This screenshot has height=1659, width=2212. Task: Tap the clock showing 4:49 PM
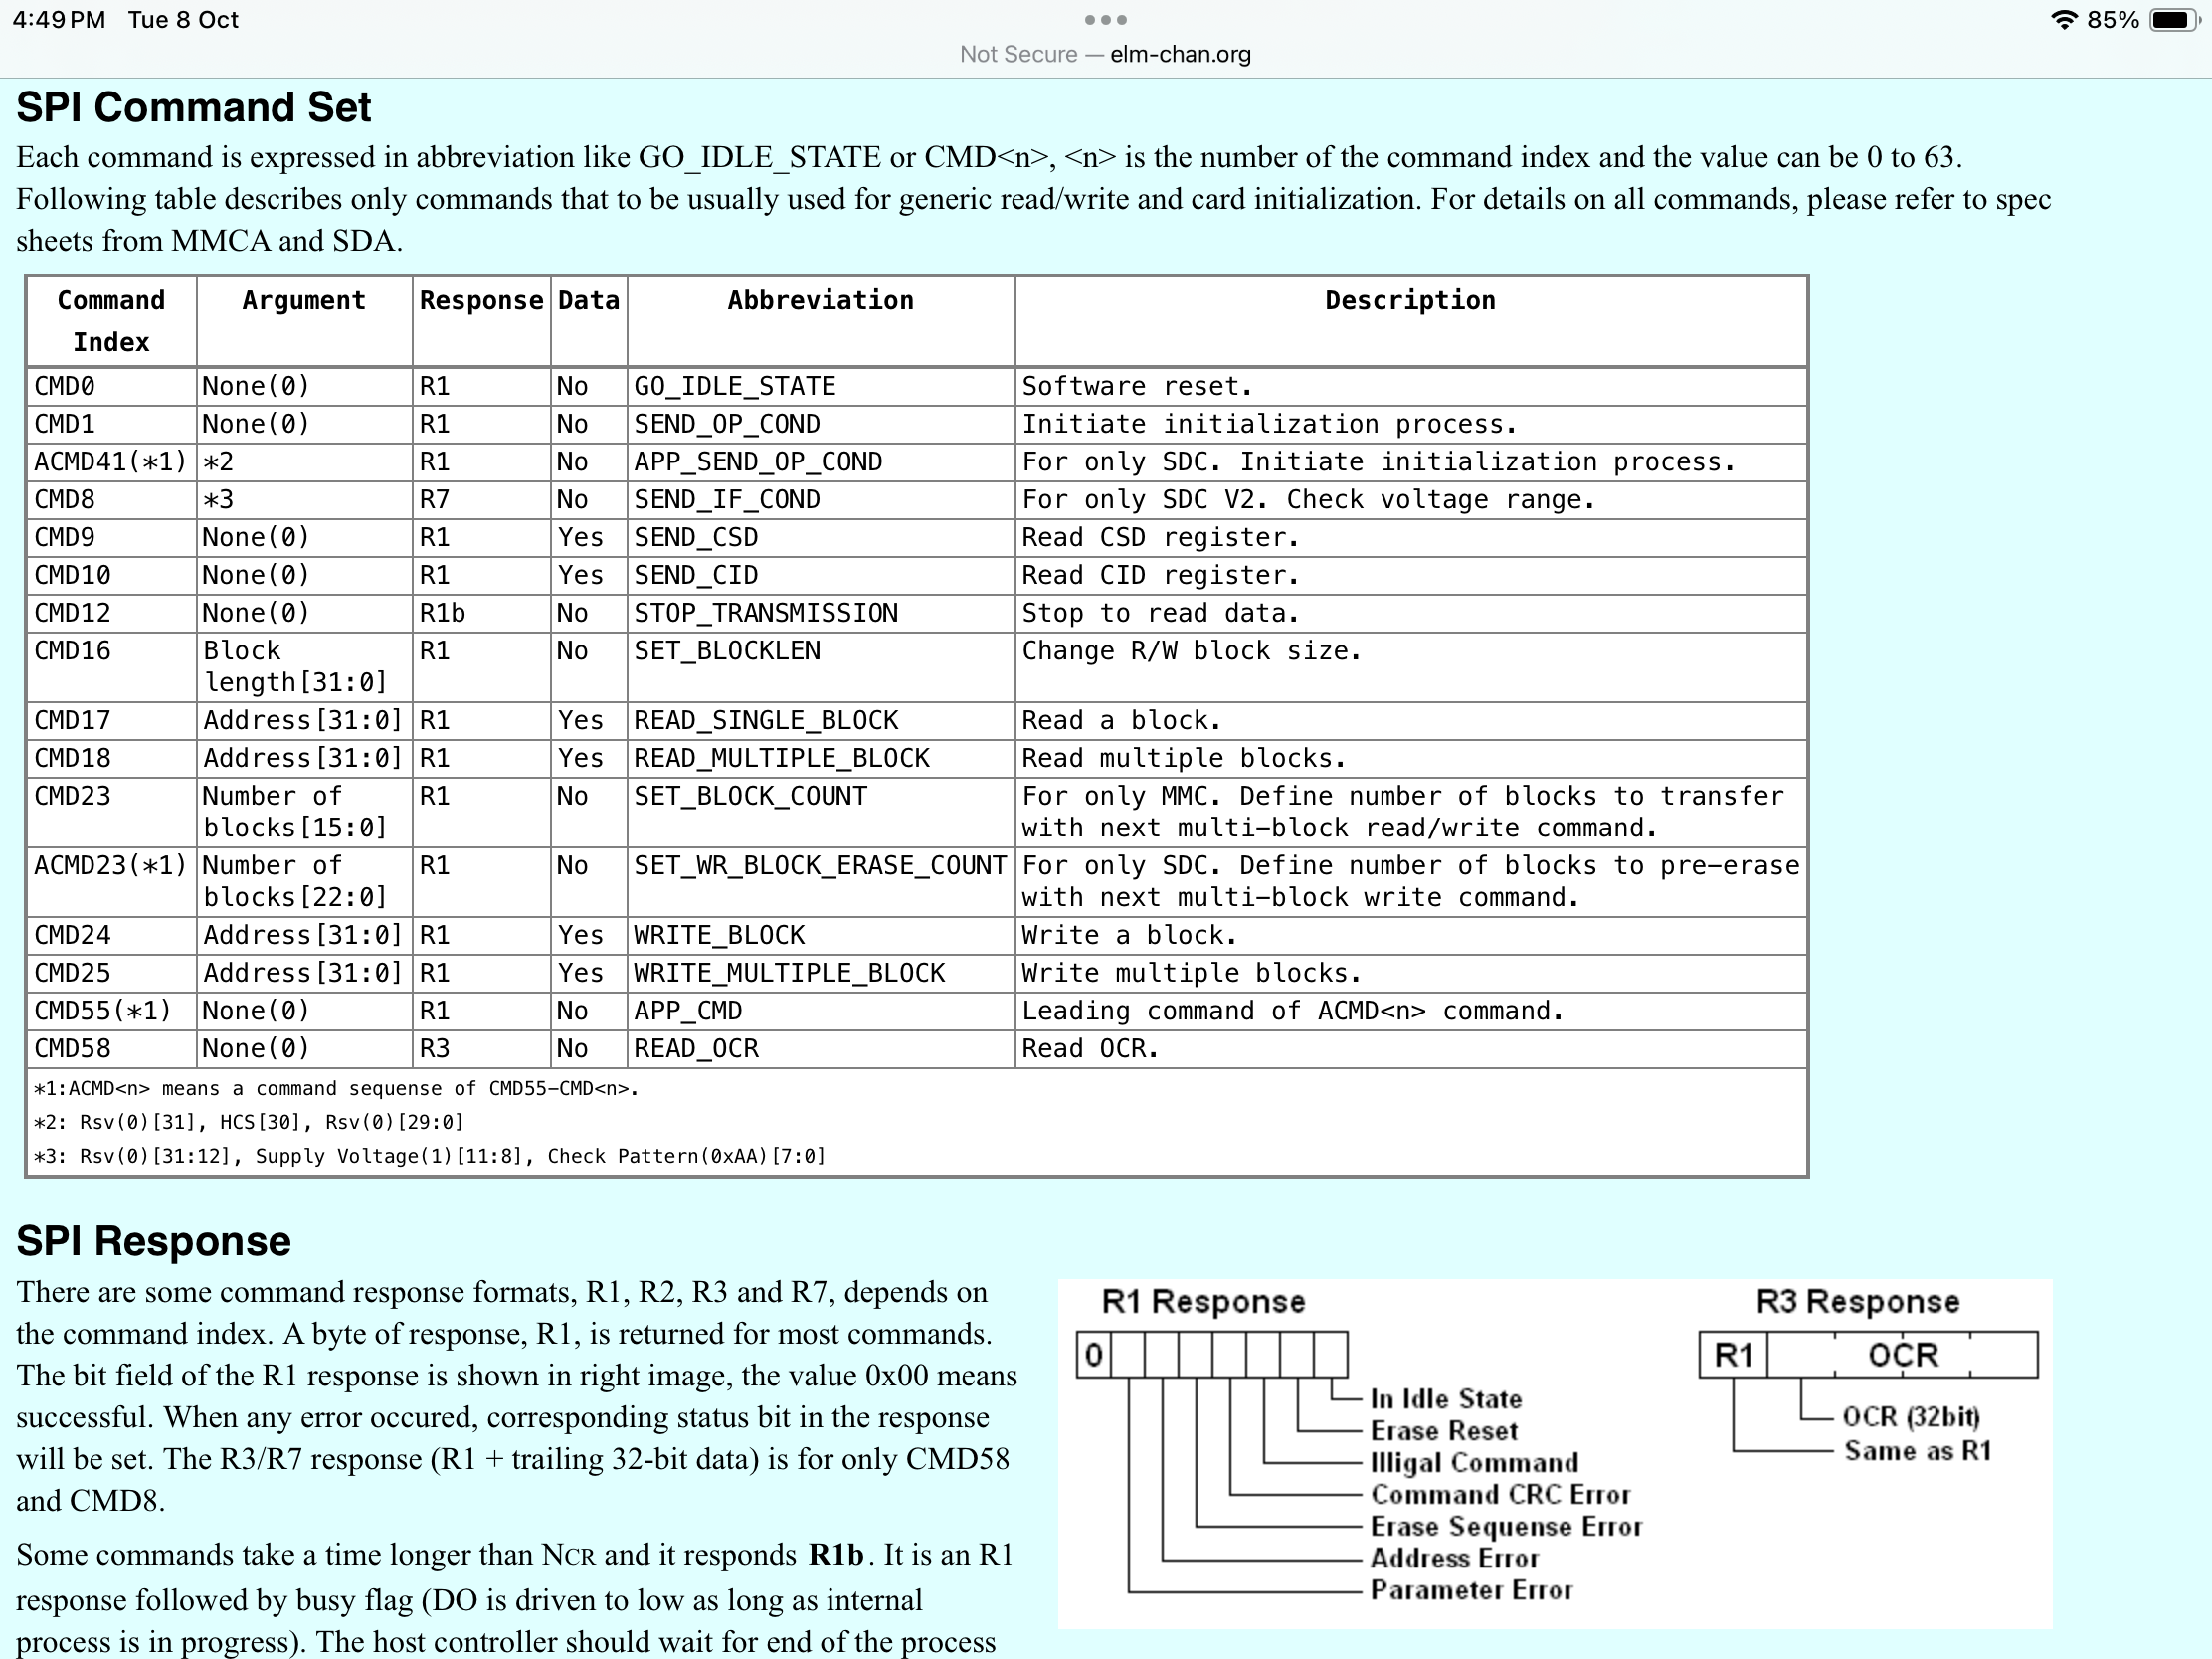tap(59, 20)
